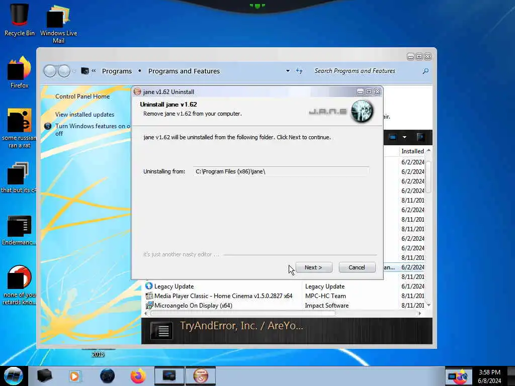
Task: Click the scroll down arrow in program list
Action: [x=428, y=305]
